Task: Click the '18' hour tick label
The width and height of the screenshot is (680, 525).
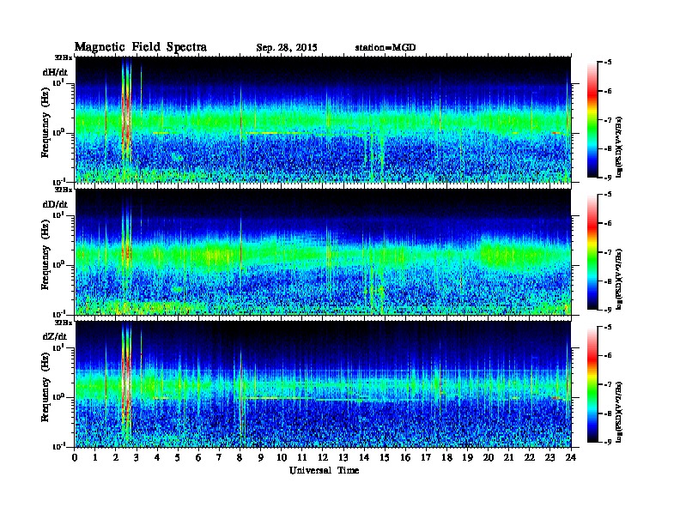Action: pos(447,457)
